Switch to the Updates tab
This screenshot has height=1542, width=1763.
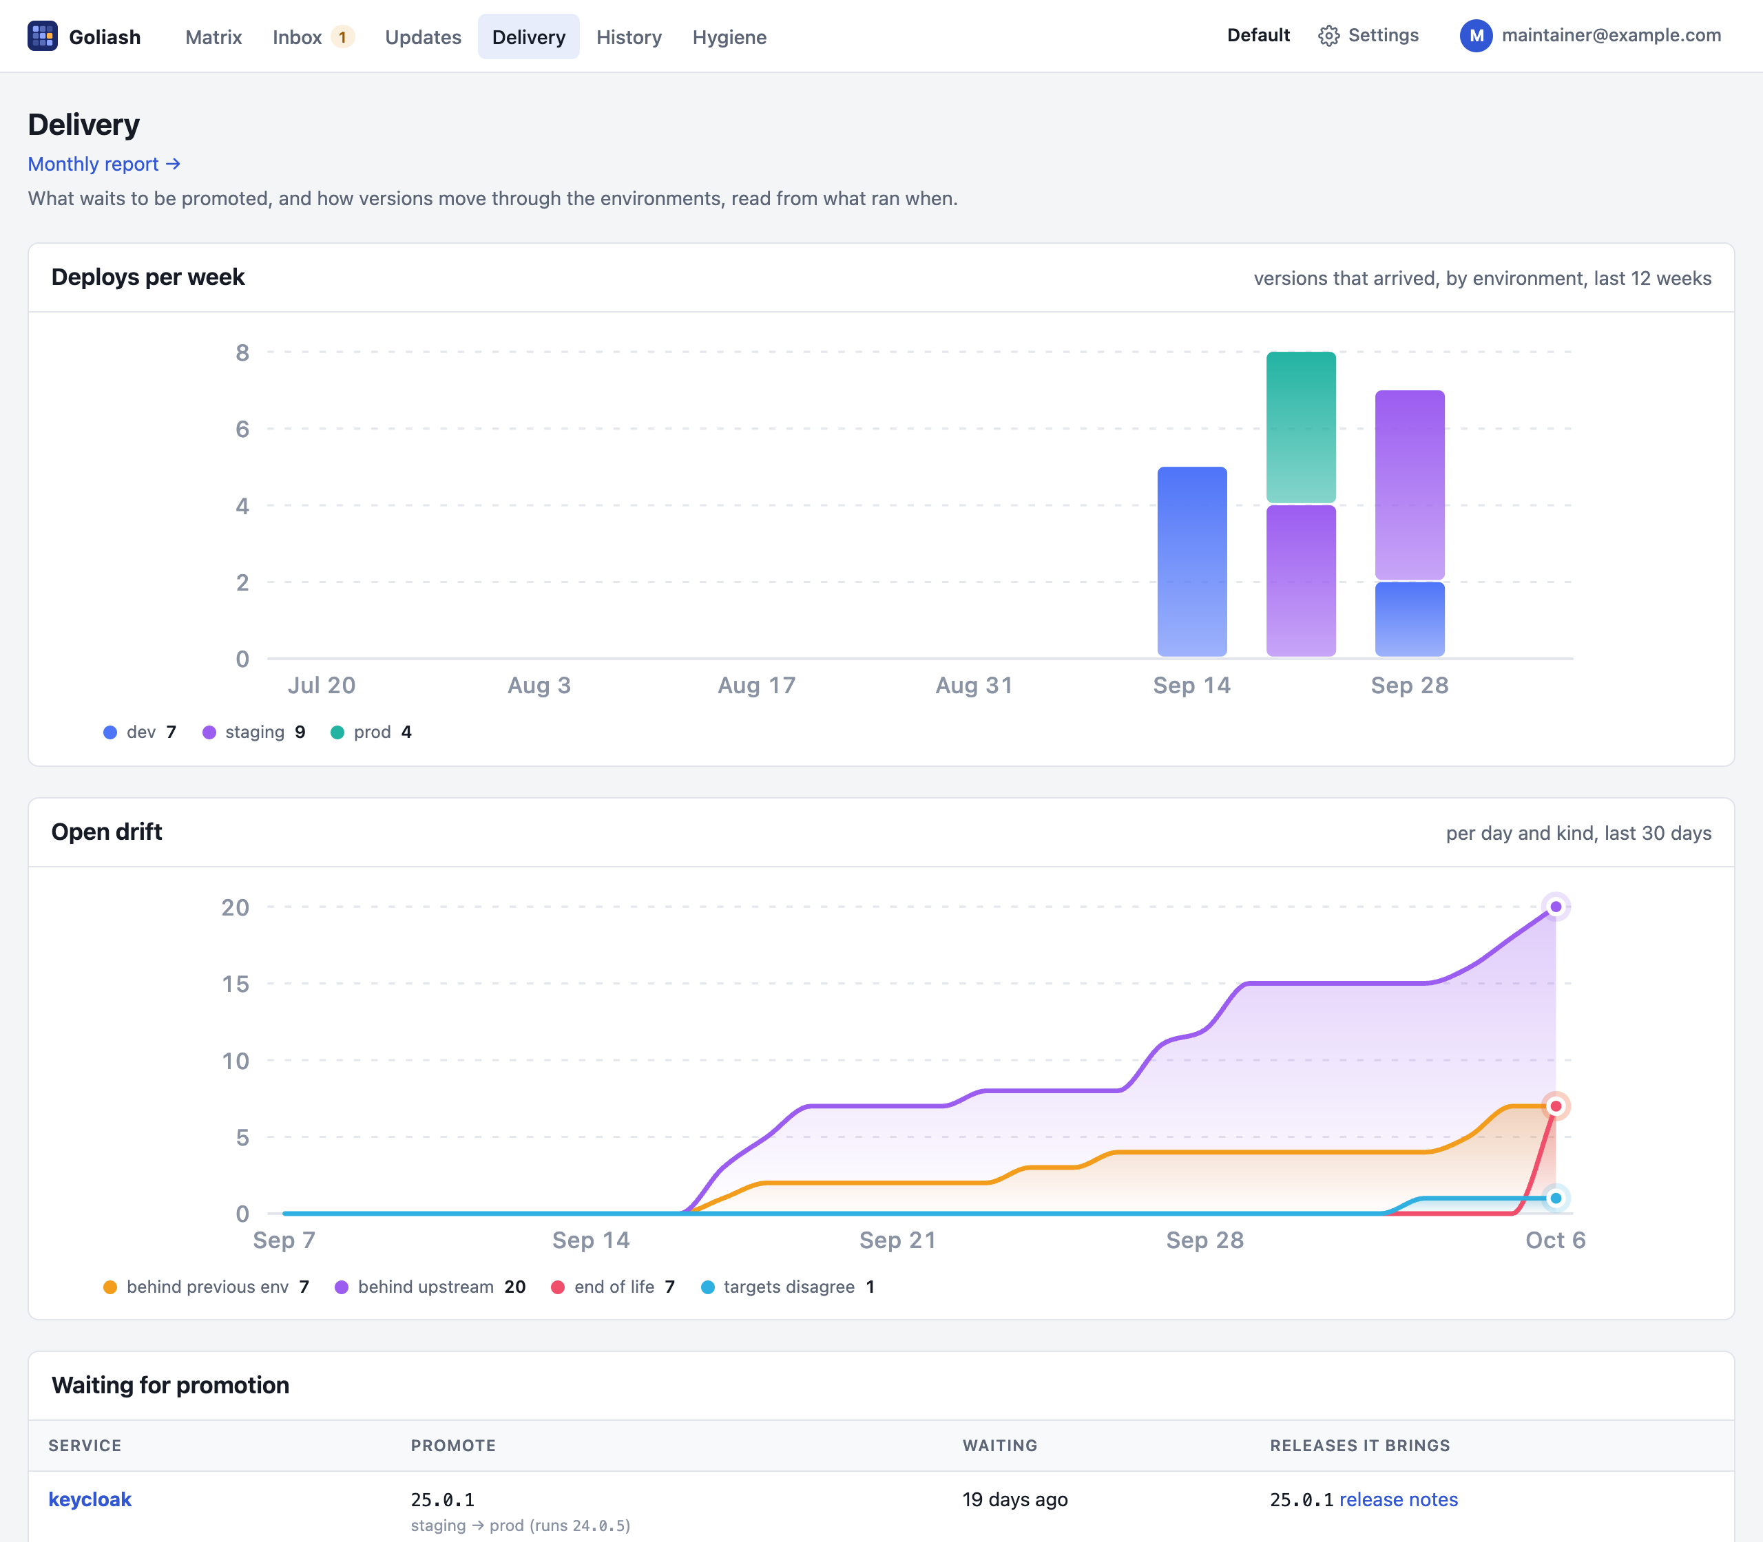423,37
